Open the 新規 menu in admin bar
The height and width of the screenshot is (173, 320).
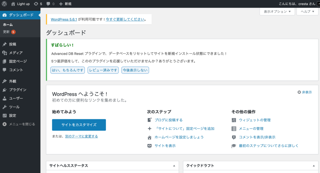(65, 4)
